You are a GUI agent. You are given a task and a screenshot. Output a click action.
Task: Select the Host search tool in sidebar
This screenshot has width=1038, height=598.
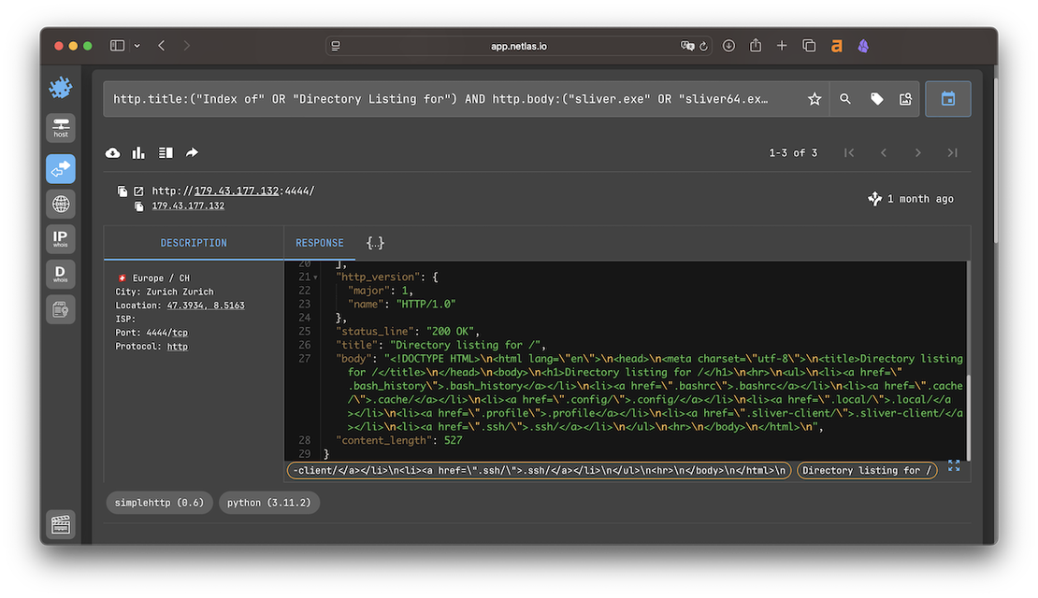tap(60, 128)
